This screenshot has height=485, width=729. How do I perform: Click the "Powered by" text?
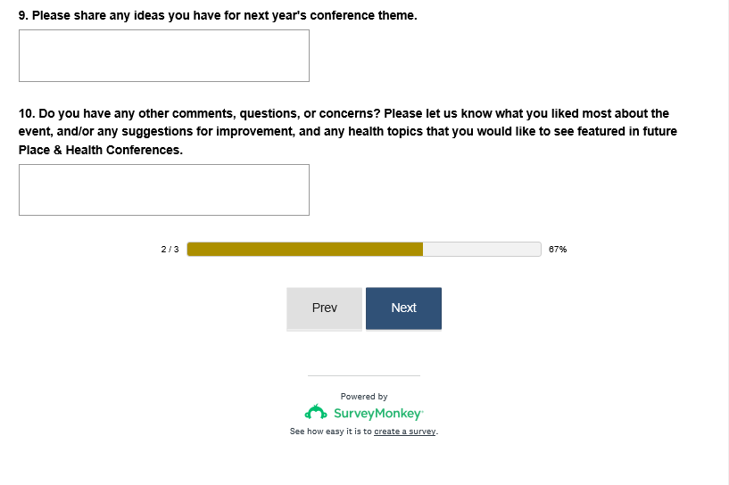click(364, 397)
